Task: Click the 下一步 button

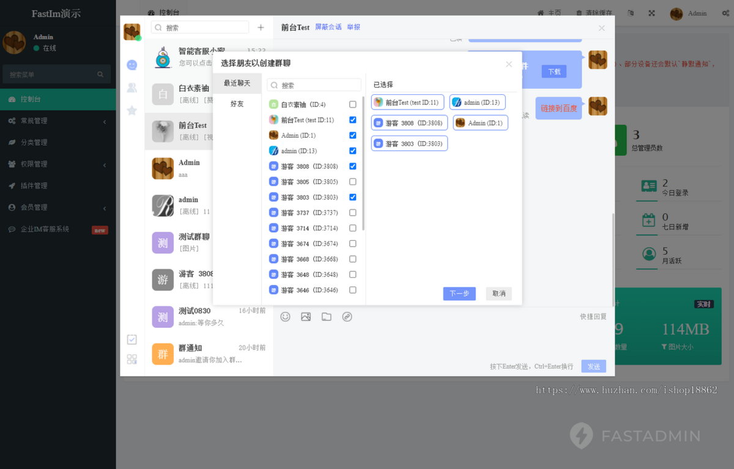Action: 459,294
